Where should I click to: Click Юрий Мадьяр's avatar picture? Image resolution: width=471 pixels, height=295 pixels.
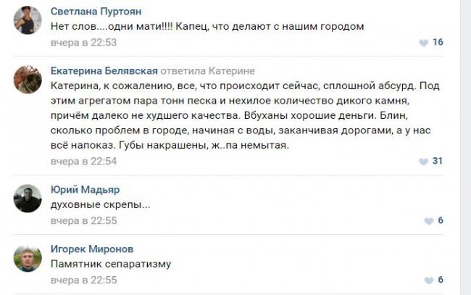click(x=28, y=198)
